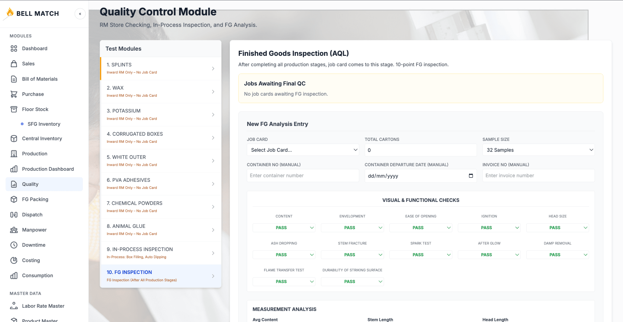Click the Container No manual input field
Viewport: 623px width, 322px height.
(303, 176)
